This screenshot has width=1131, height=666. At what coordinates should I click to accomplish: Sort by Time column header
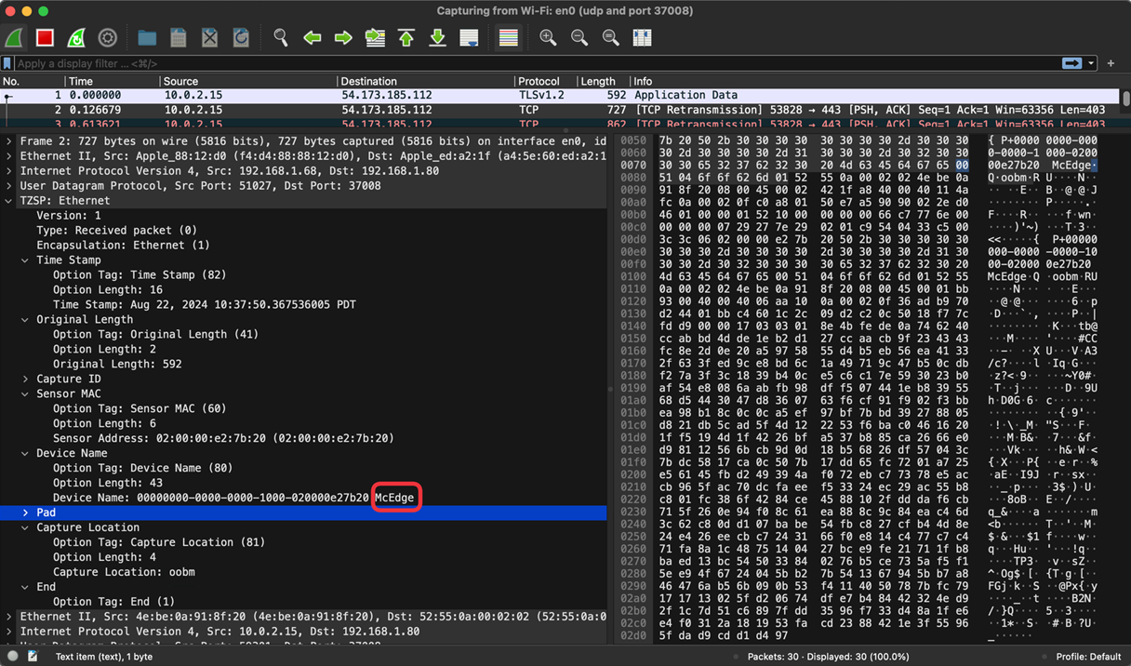pyautogui.click(x=113, y=81)
